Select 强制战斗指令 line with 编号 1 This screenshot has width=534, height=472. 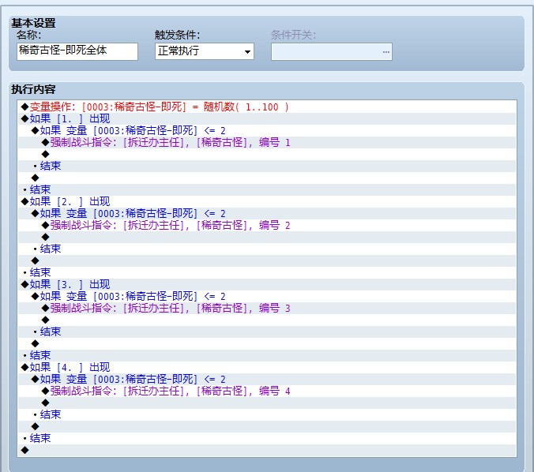click(267, 142)
